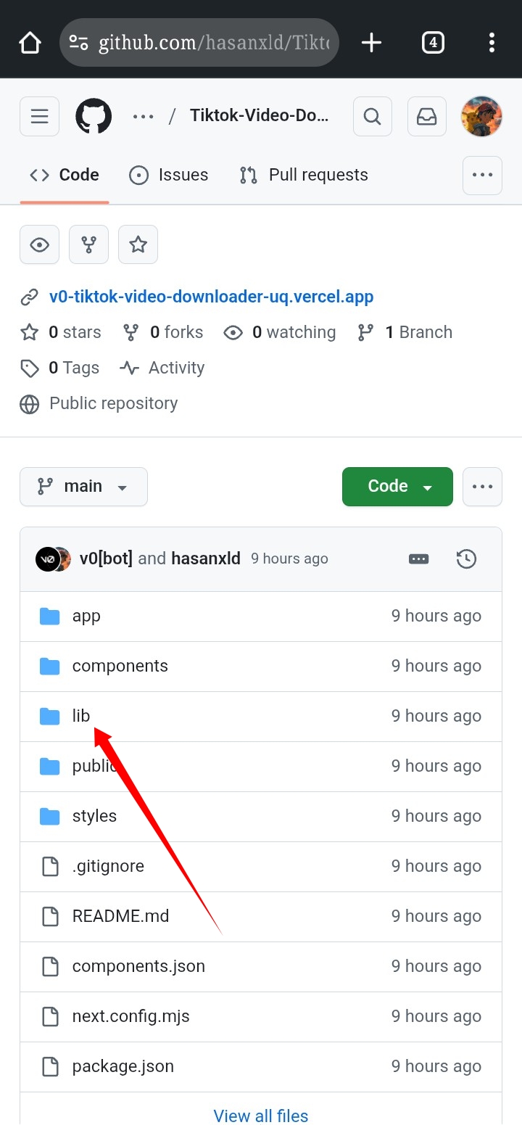Image resolution: width=522 pixels, height=1125 pixels.
Task: Open the repository search icon
Action: click(x=372, y=116)
